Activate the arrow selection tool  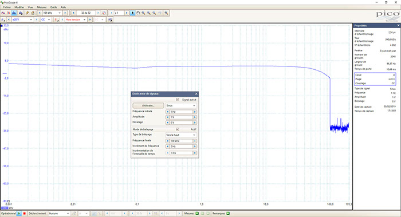click(x=133, y=13)
